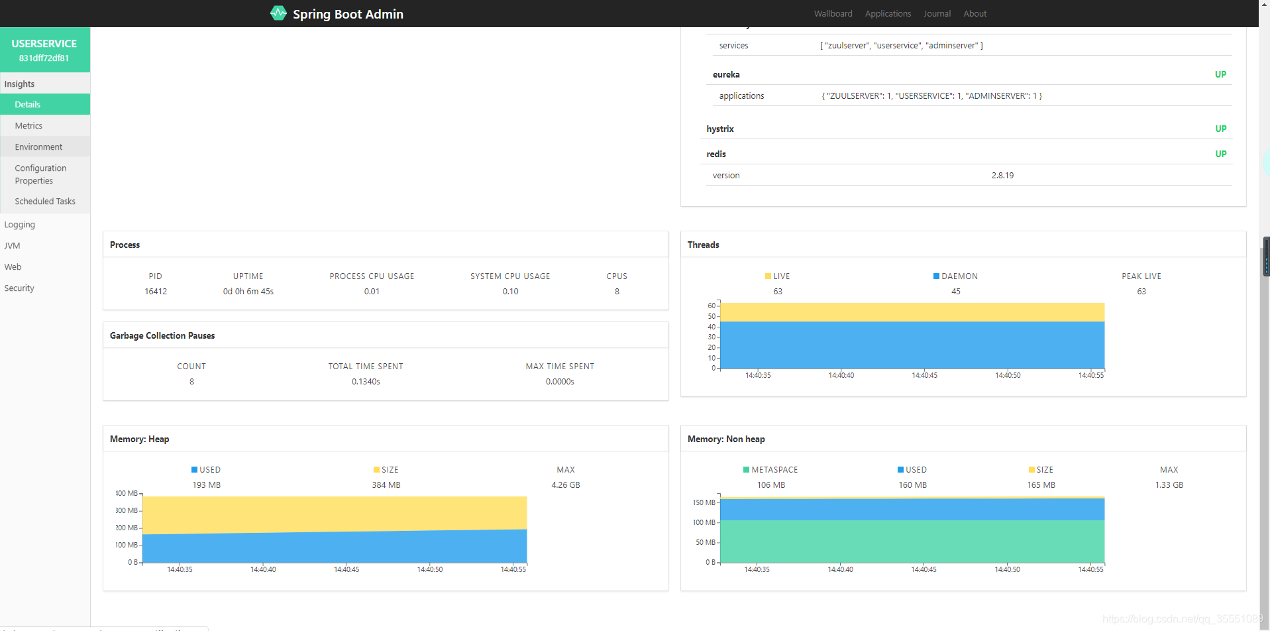Click the process CPU usage value 0.01
This screenshot has width=1270, height=631.
click(372, 292)
